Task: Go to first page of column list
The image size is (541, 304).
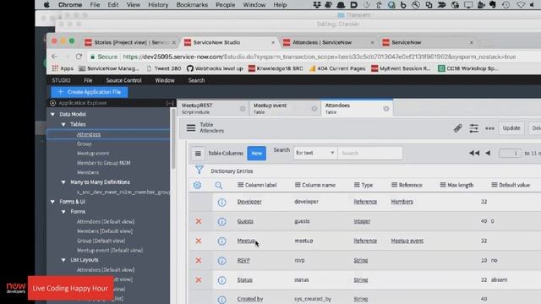Action: pyautogui.click(x=474, y=153)
